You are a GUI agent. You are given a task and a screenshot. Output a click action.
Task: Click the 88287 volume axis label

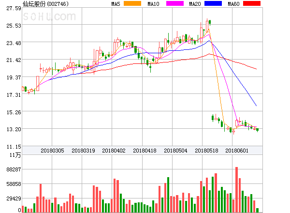point(14,169)
